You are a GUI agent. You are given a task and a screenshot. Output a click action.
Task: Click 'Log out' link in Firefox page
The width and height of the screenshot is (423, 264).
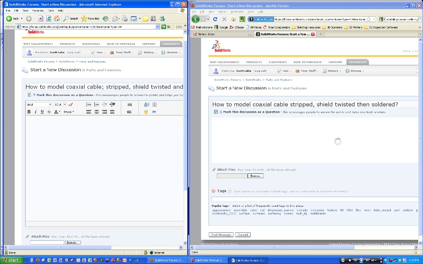pyautogui.click(x=260, y=71)
